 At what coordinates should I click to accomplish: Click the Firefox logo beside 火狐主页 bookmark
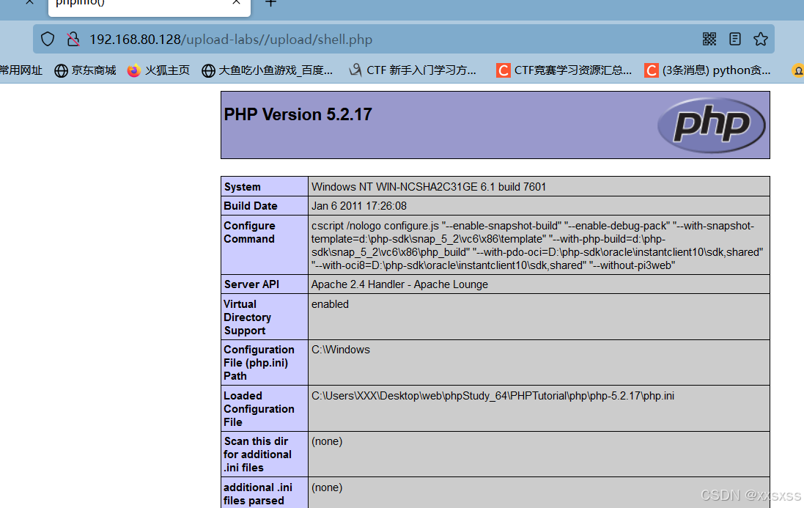coord(133,70)
